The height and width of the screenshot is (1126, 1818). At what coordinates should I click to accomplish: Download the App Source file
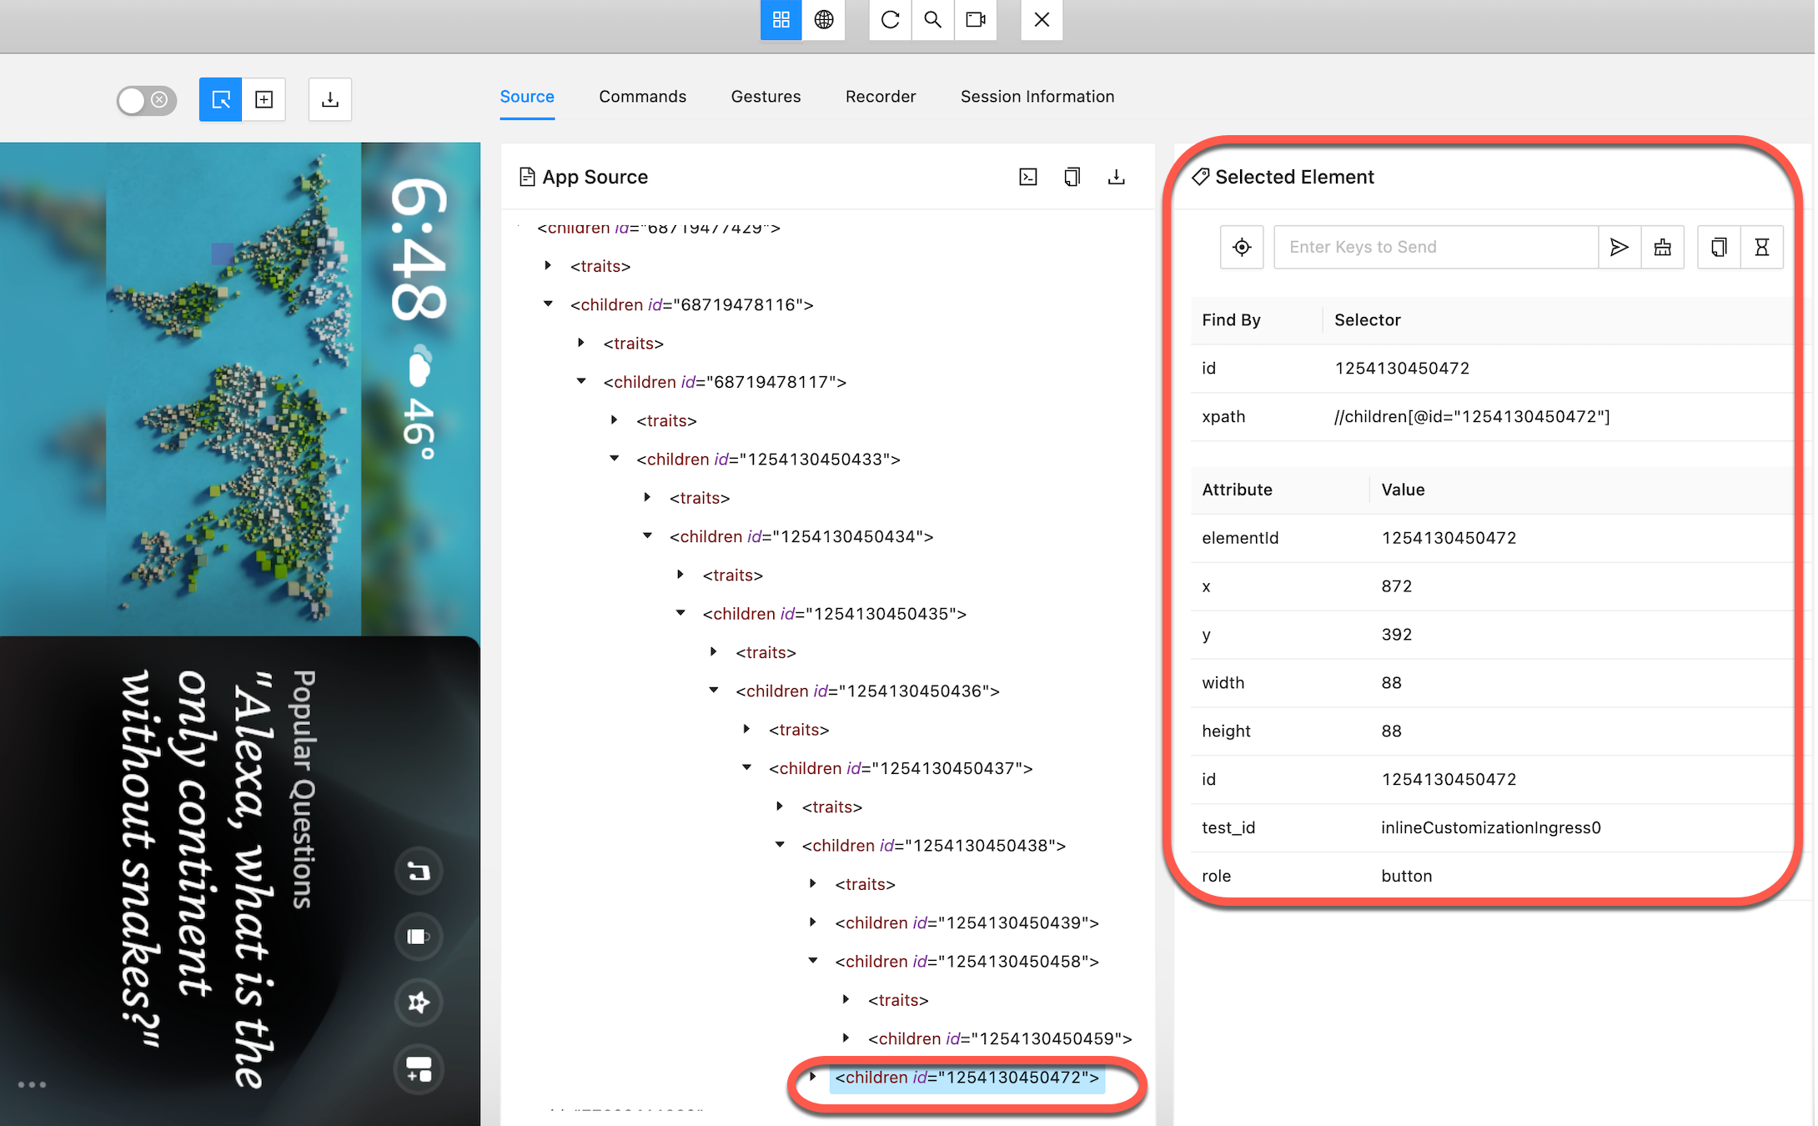[1117, 176]
